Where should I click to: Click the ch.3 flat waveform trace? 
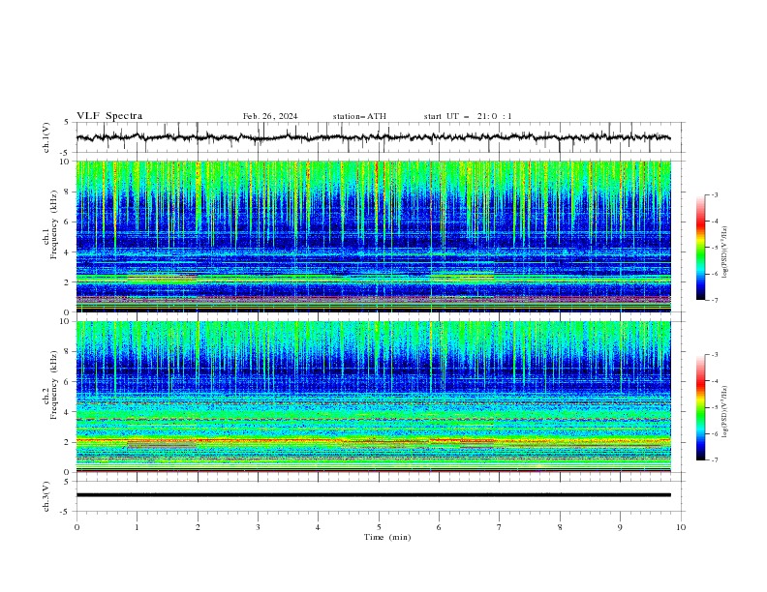pos(373,495)
